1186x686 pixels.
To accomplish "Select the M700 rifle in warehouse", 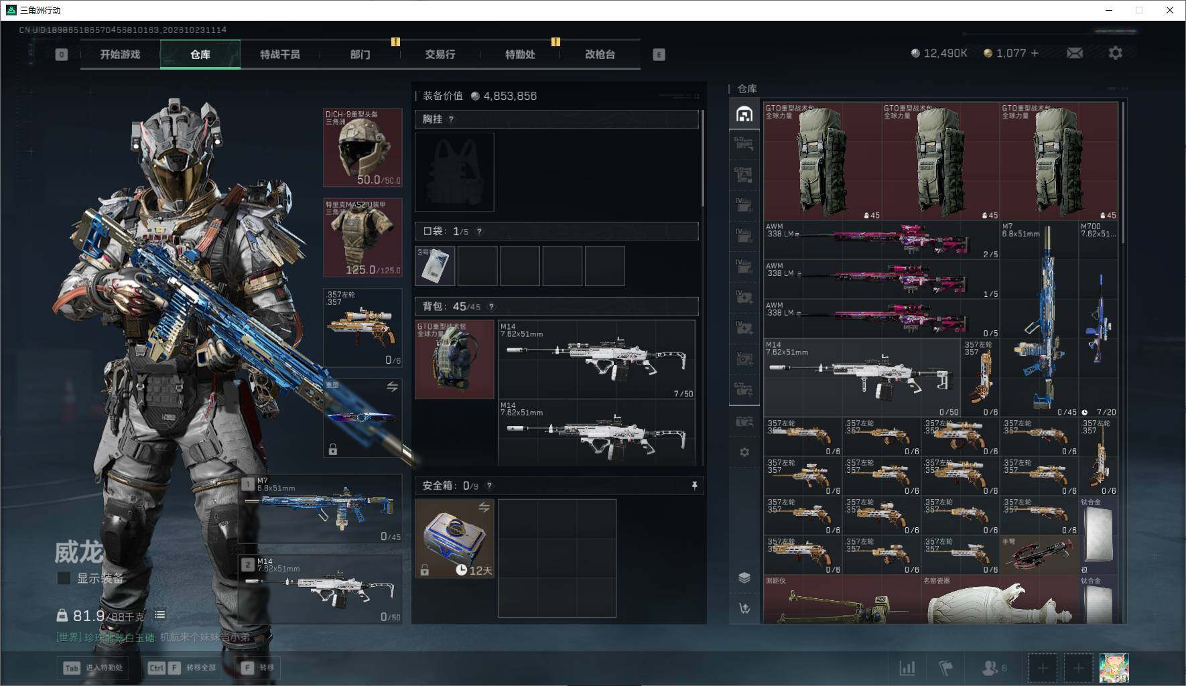I will (1098, 319).
